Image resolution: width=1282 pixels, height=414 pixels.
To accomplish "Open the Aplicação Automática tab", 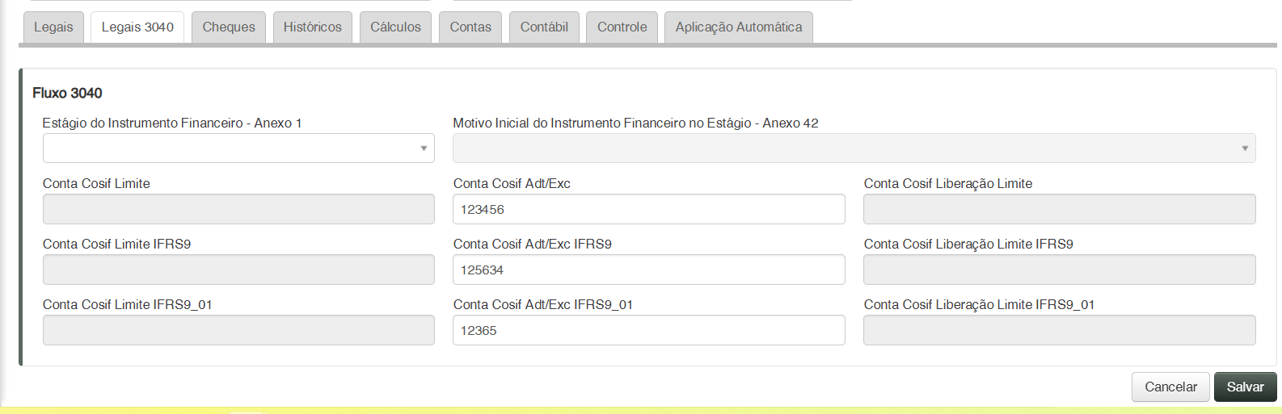I will pyautogui.click(x=739, y=27).
